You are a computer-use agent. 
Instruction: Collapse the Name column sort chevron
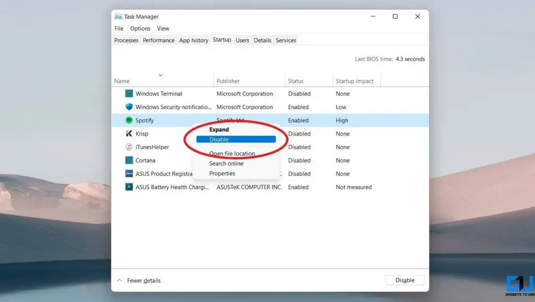tap(160, 75)
